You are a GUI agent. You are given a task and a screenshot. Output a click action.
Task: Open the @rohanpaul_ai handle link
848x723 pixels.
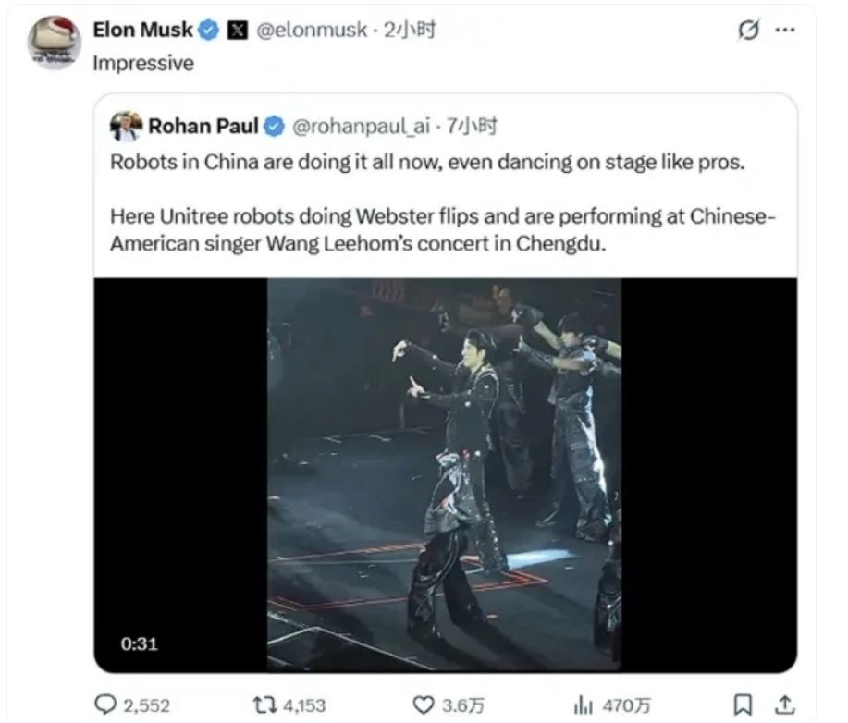click(x=362, y=126)
